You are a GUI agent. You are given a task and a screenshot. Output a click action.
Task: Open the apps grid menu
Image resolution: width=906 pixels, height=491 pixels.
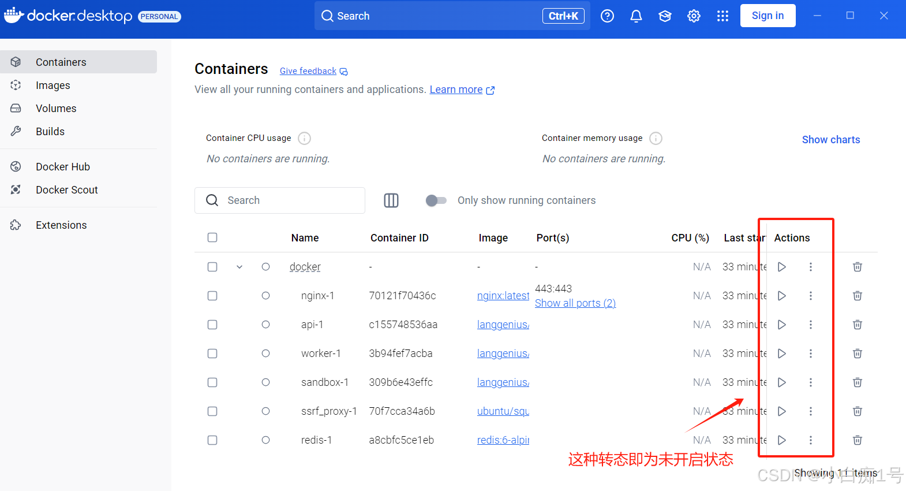click(722, 16)
